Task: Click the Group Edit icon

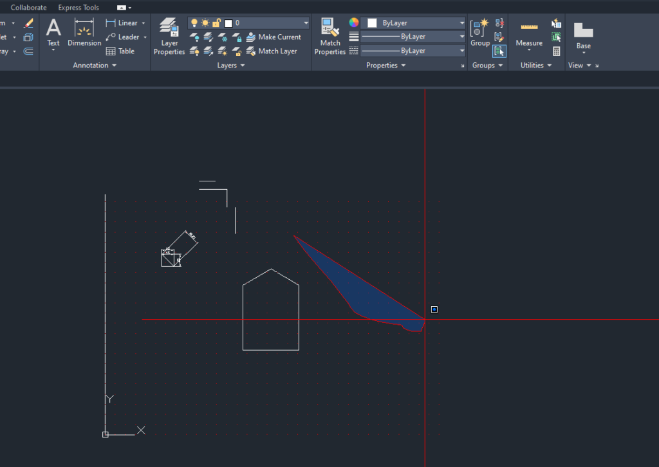Action: coord(499,37)
